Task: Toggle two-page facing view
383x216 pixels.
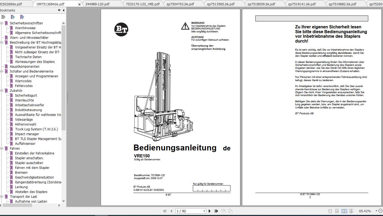Action: pyautogui.click(x=344, y=211)
